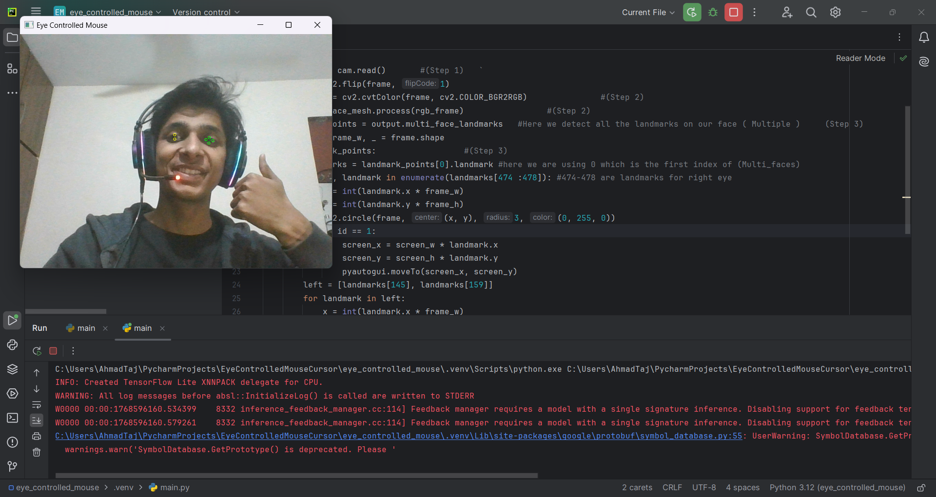The image size is (936, 497).
Task: Open the symbol_database.py:55 file link
Action: tap(398, 436)
